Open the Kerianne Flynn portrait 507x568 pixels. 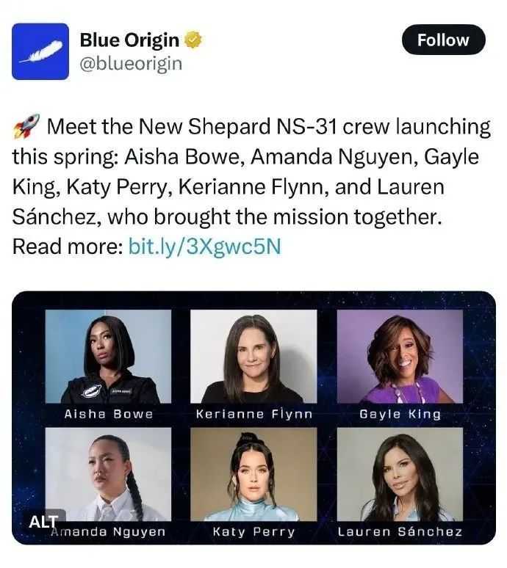point(253,357)
